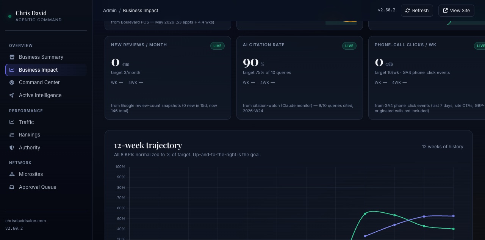Click 'target 3/month' text
The image size is (485, 240).
pyautogui.click(x=125, y=72)
